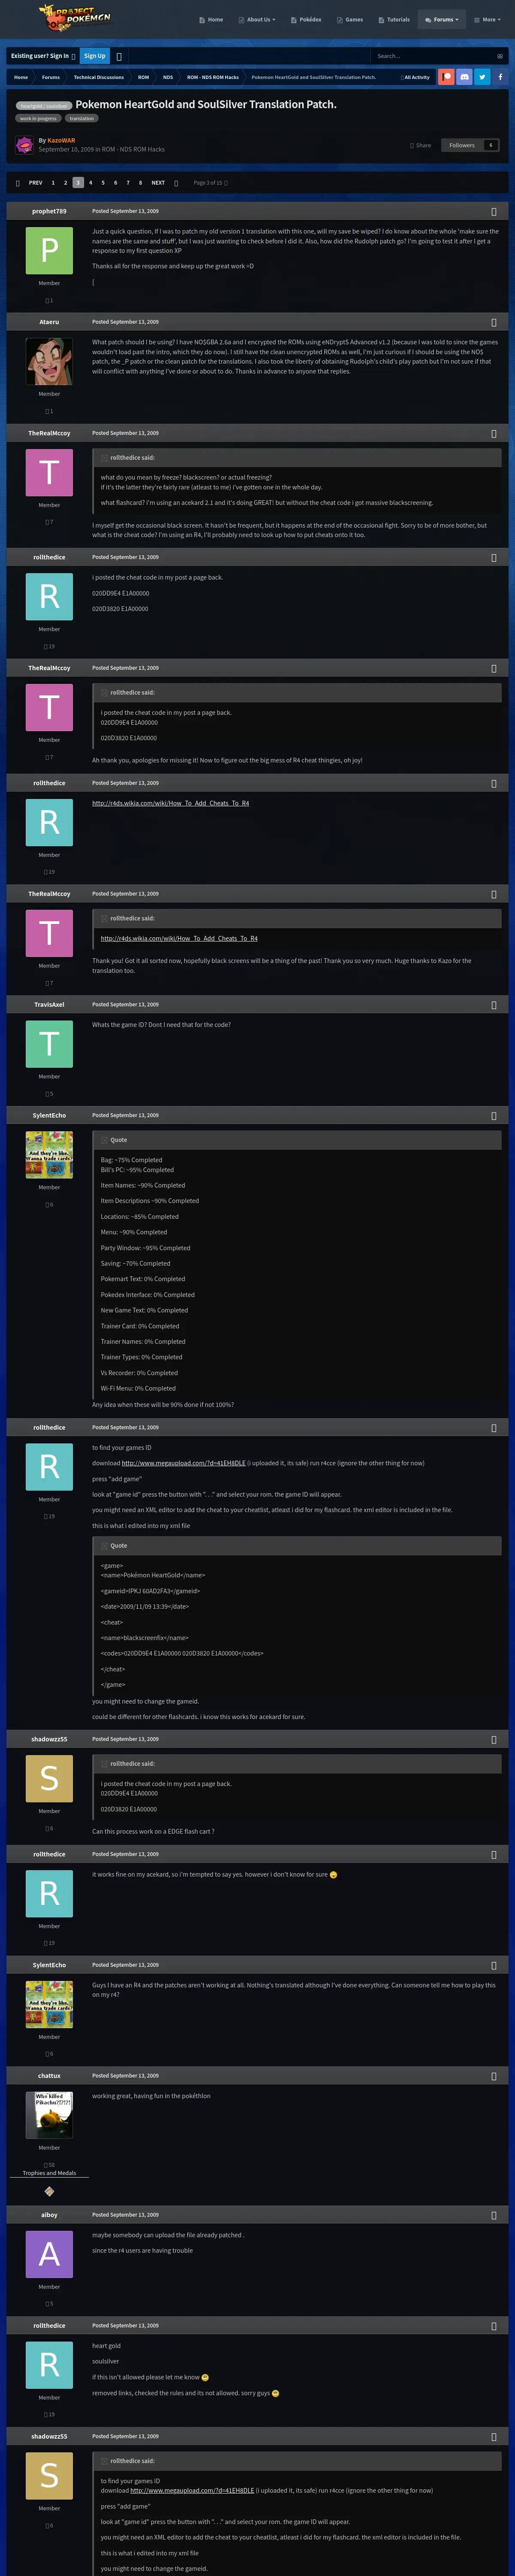Open post options on aiboy's post

click(494, 2215)
